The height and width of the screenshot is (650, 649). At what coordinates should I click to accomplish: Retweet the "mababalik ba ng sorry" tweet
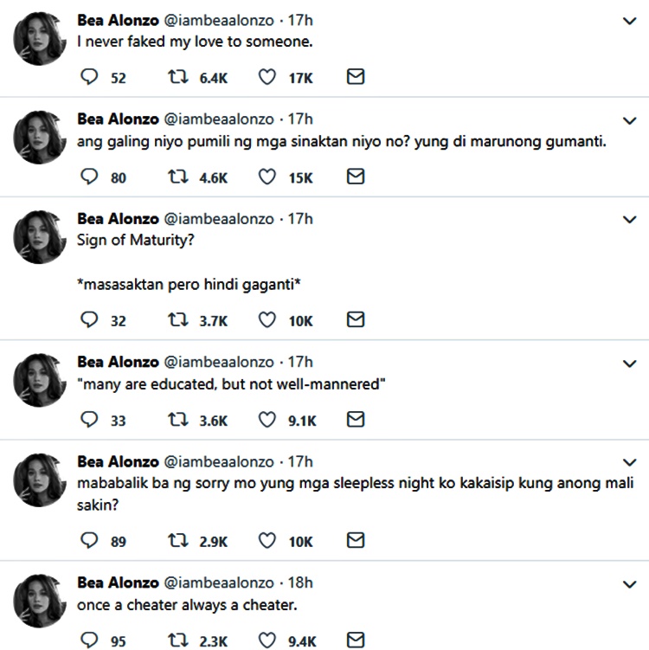[x=176, y=541]
